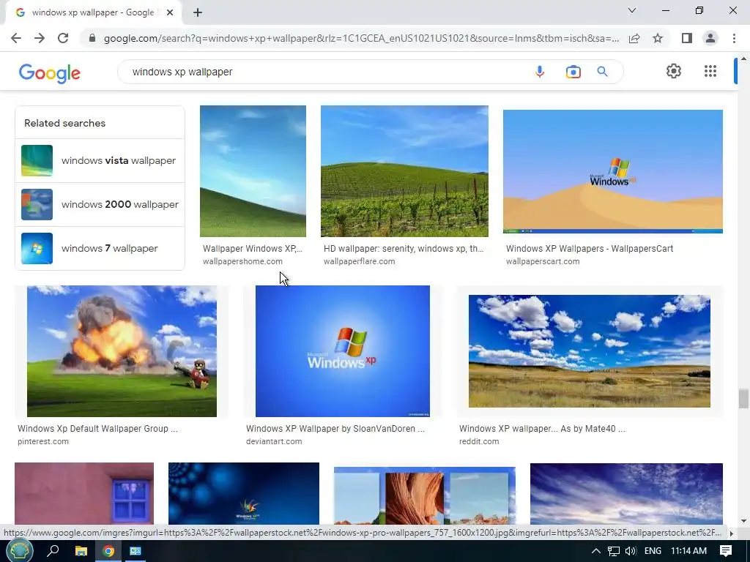Image resolution: width=750 pixels, height=562 pixels.
Task: Open the dark blue bubbles XP image
Action: click(244, 494)
